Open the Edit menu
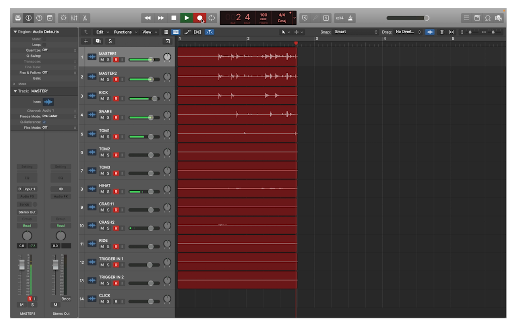 [x=102, y=32]
